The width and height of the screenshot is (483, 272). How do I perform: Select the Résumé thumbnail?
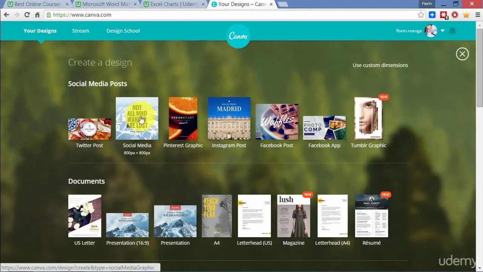[x=371, y=216]
